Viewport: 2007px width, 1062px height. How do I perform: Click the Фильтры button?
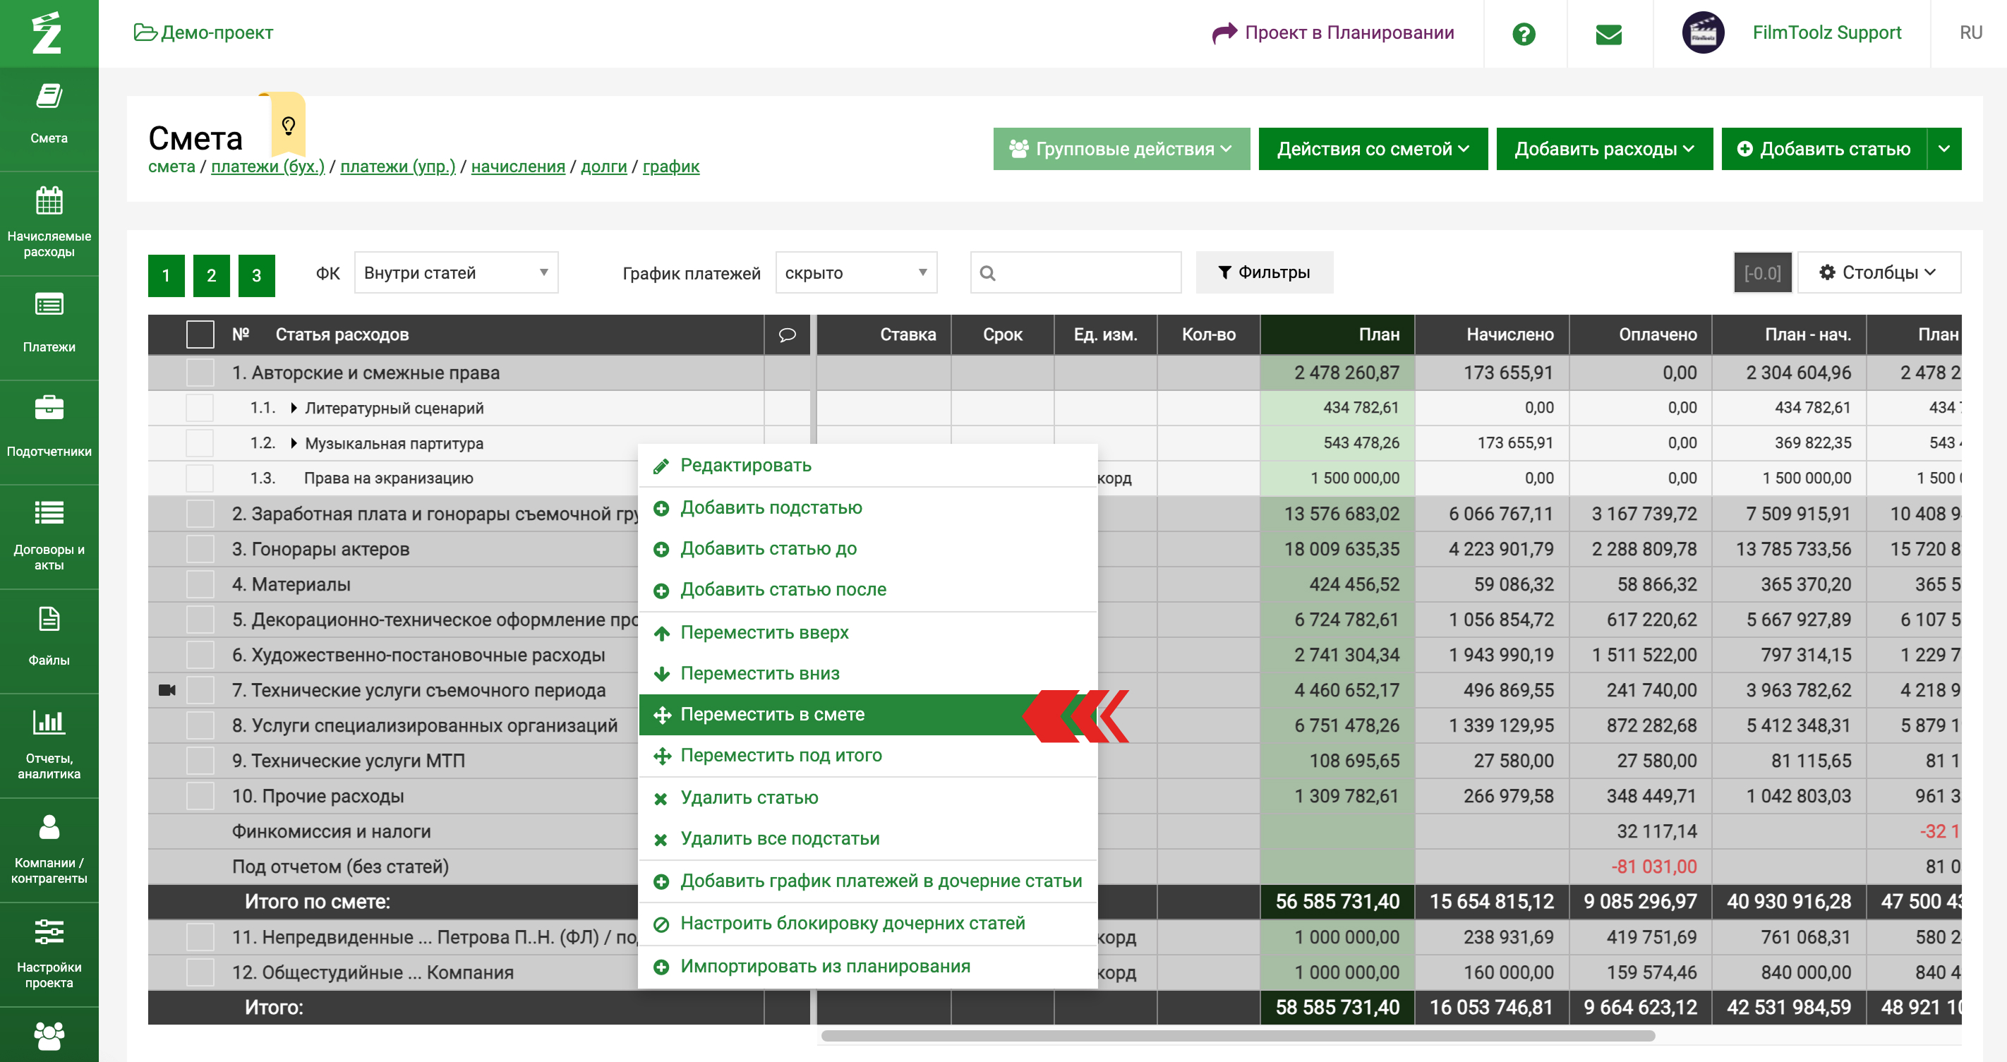coord(1264,272)
